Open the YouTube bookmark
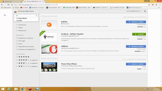The image size is (162, 91). (x=24, y=8)
